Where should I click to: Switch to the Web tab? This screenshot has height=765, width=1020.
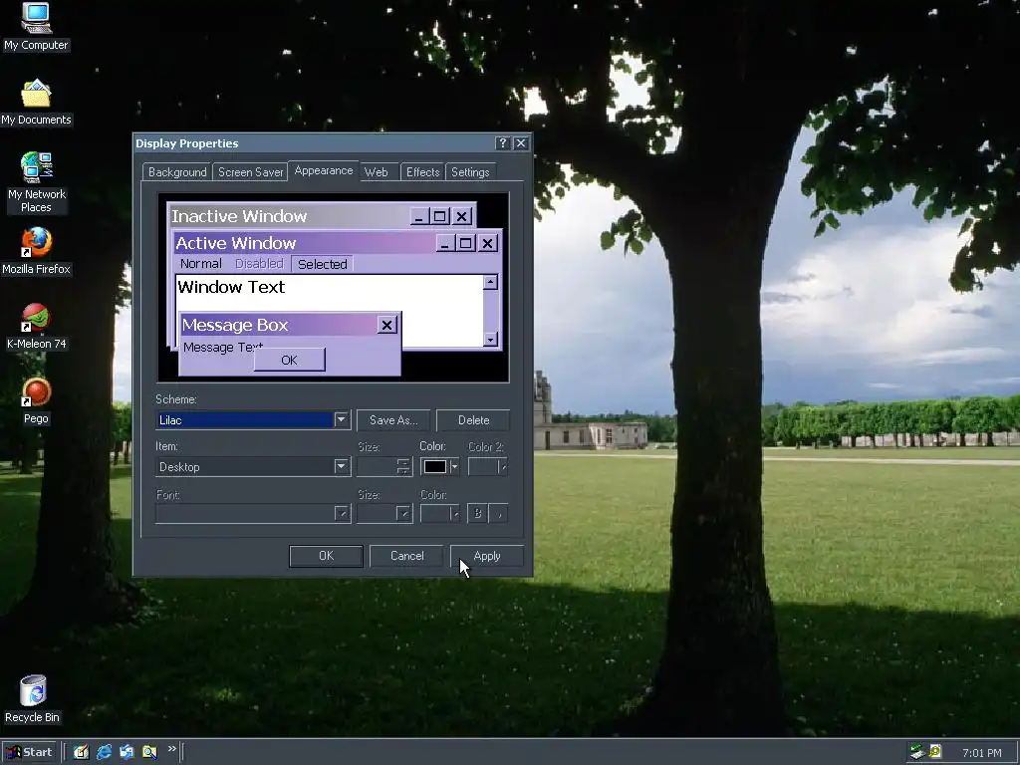click(376, 171)
